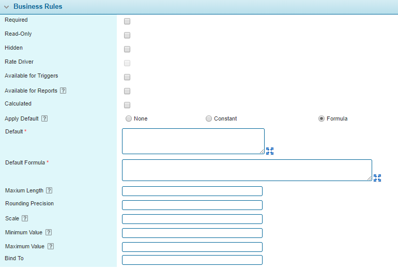The height and width of the screenshot is (269, 398).
Task: Open the Maximum Value help icon
Action: coord(51,247)
